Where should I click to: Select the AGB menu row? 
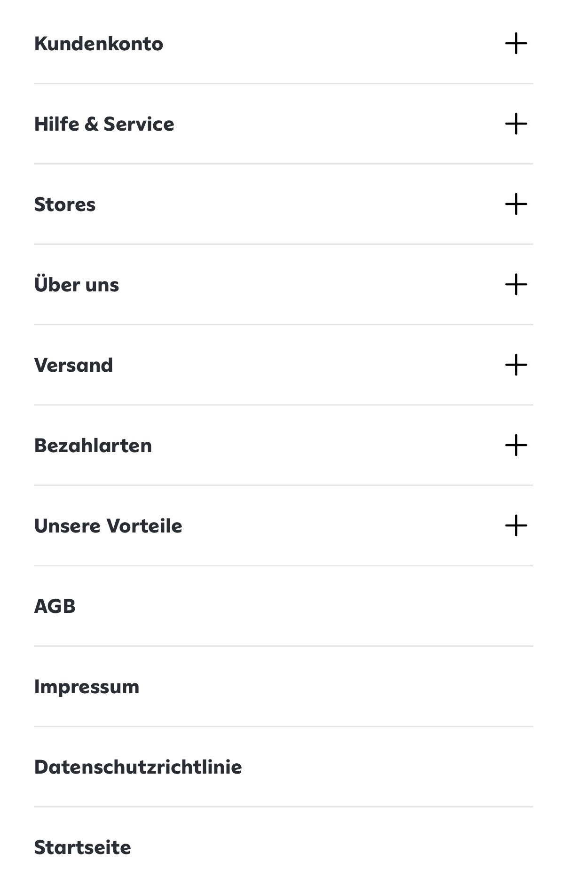[x=282, y=606]
